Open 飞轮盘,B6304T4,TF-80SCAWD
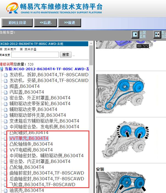166x193 pixels. pos(42,185)
